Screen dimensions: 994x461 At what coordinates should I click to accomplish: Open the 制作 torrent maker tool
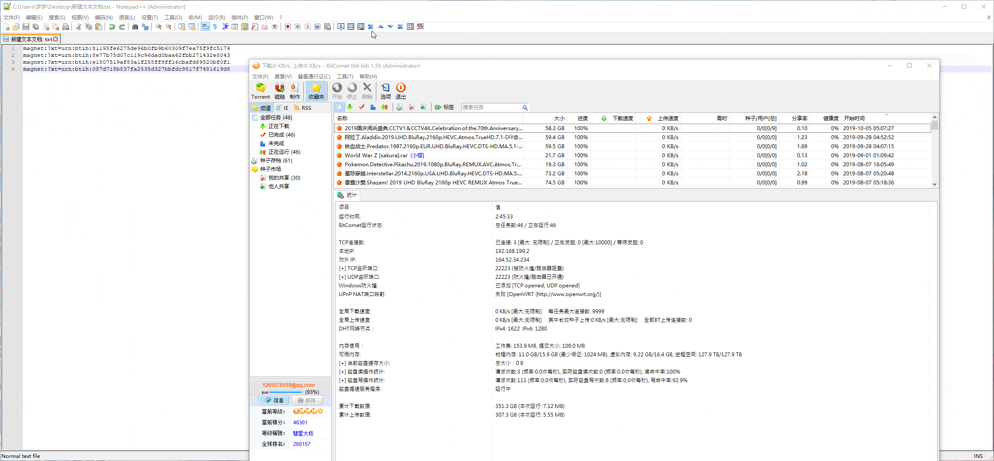[295, 91]
